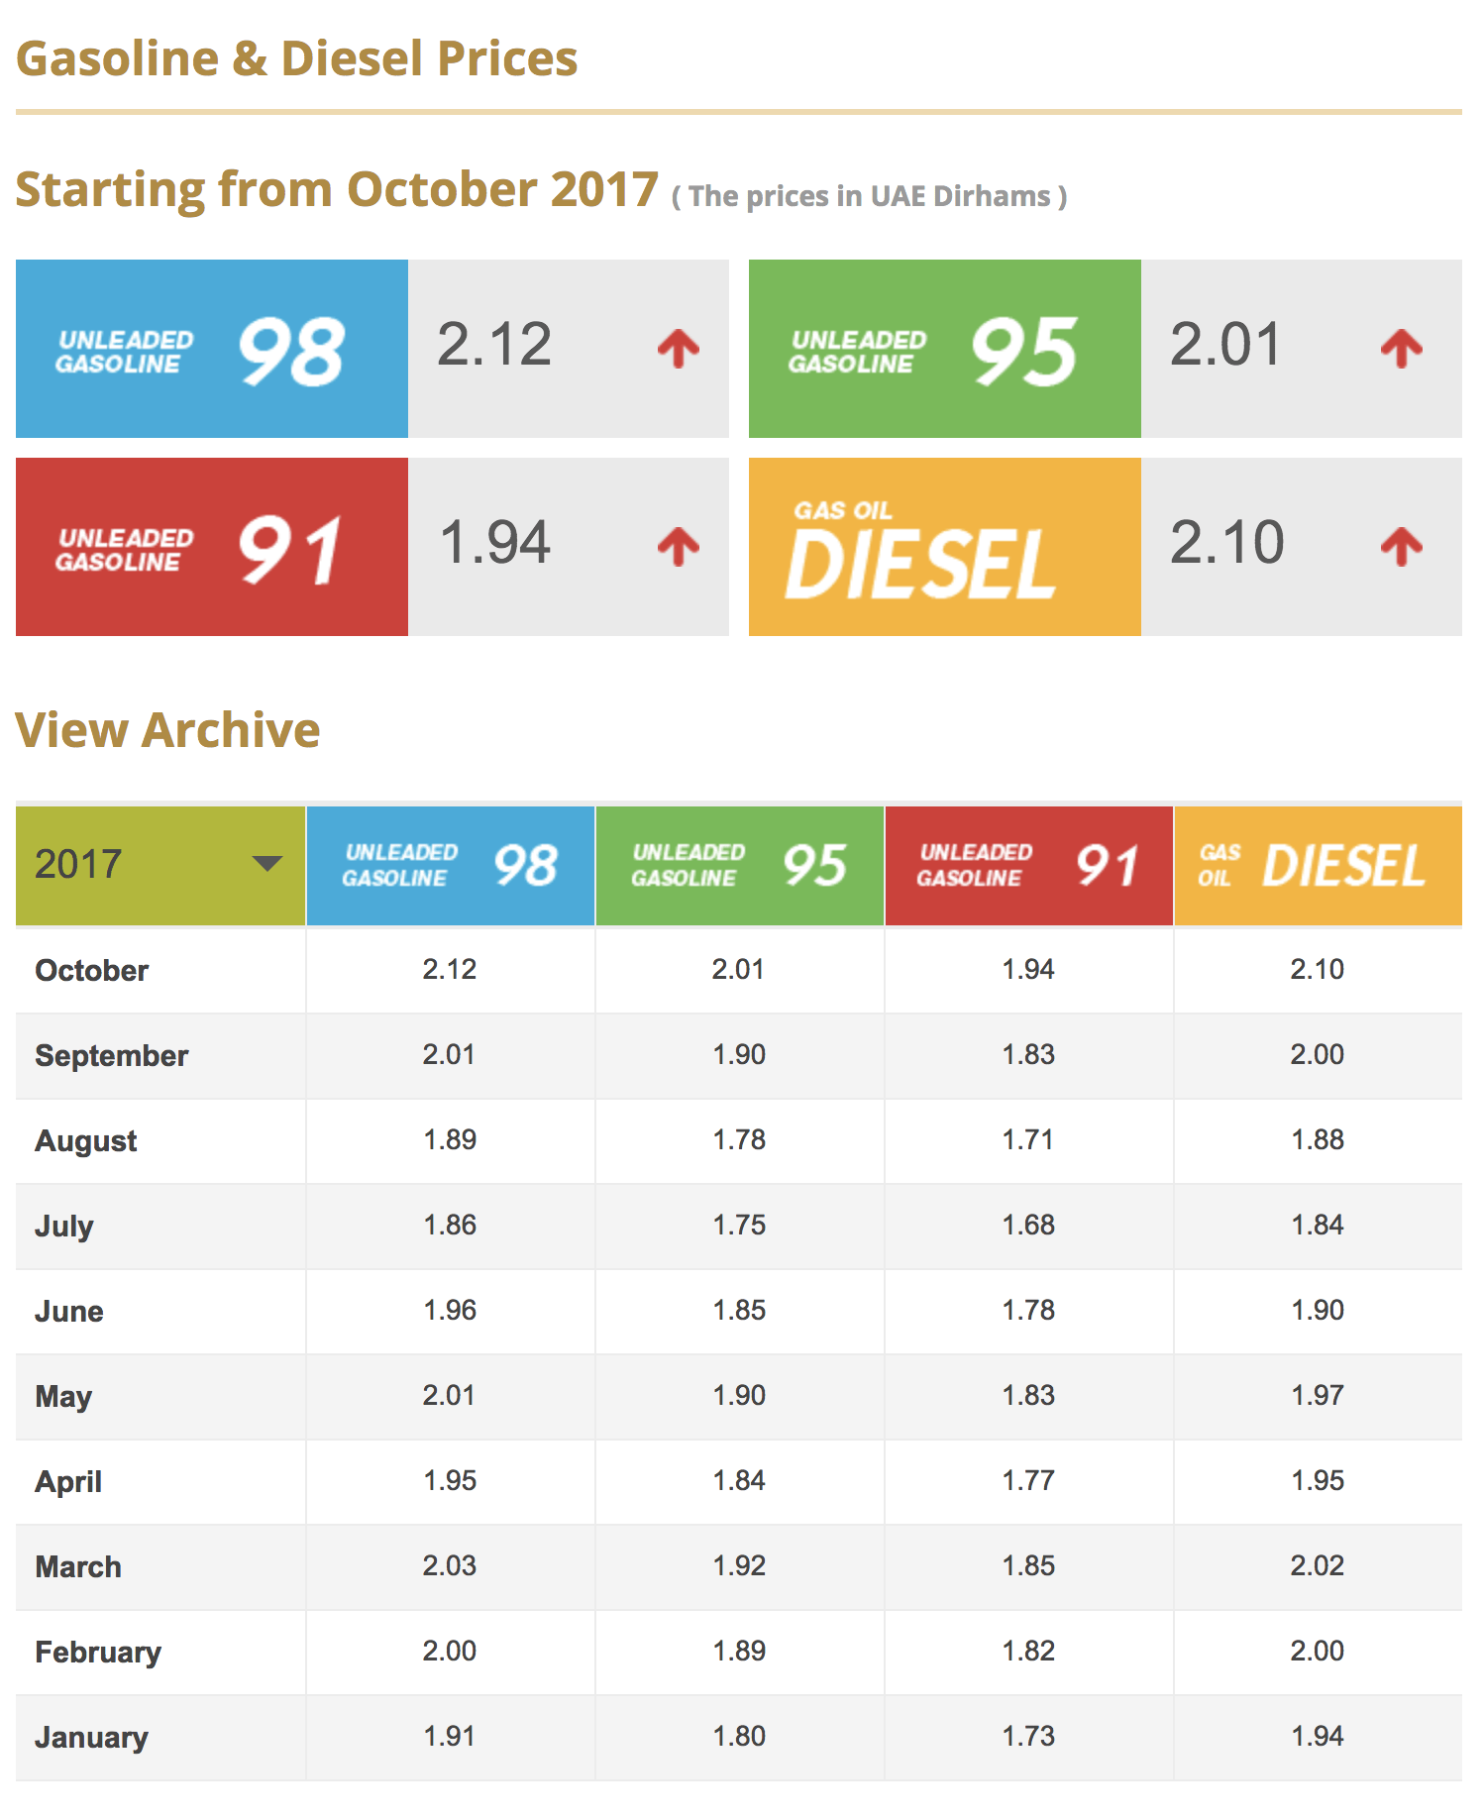
Task: Click the Gasoline & Diesel Prices heading
Action: (x=296, y=58)
